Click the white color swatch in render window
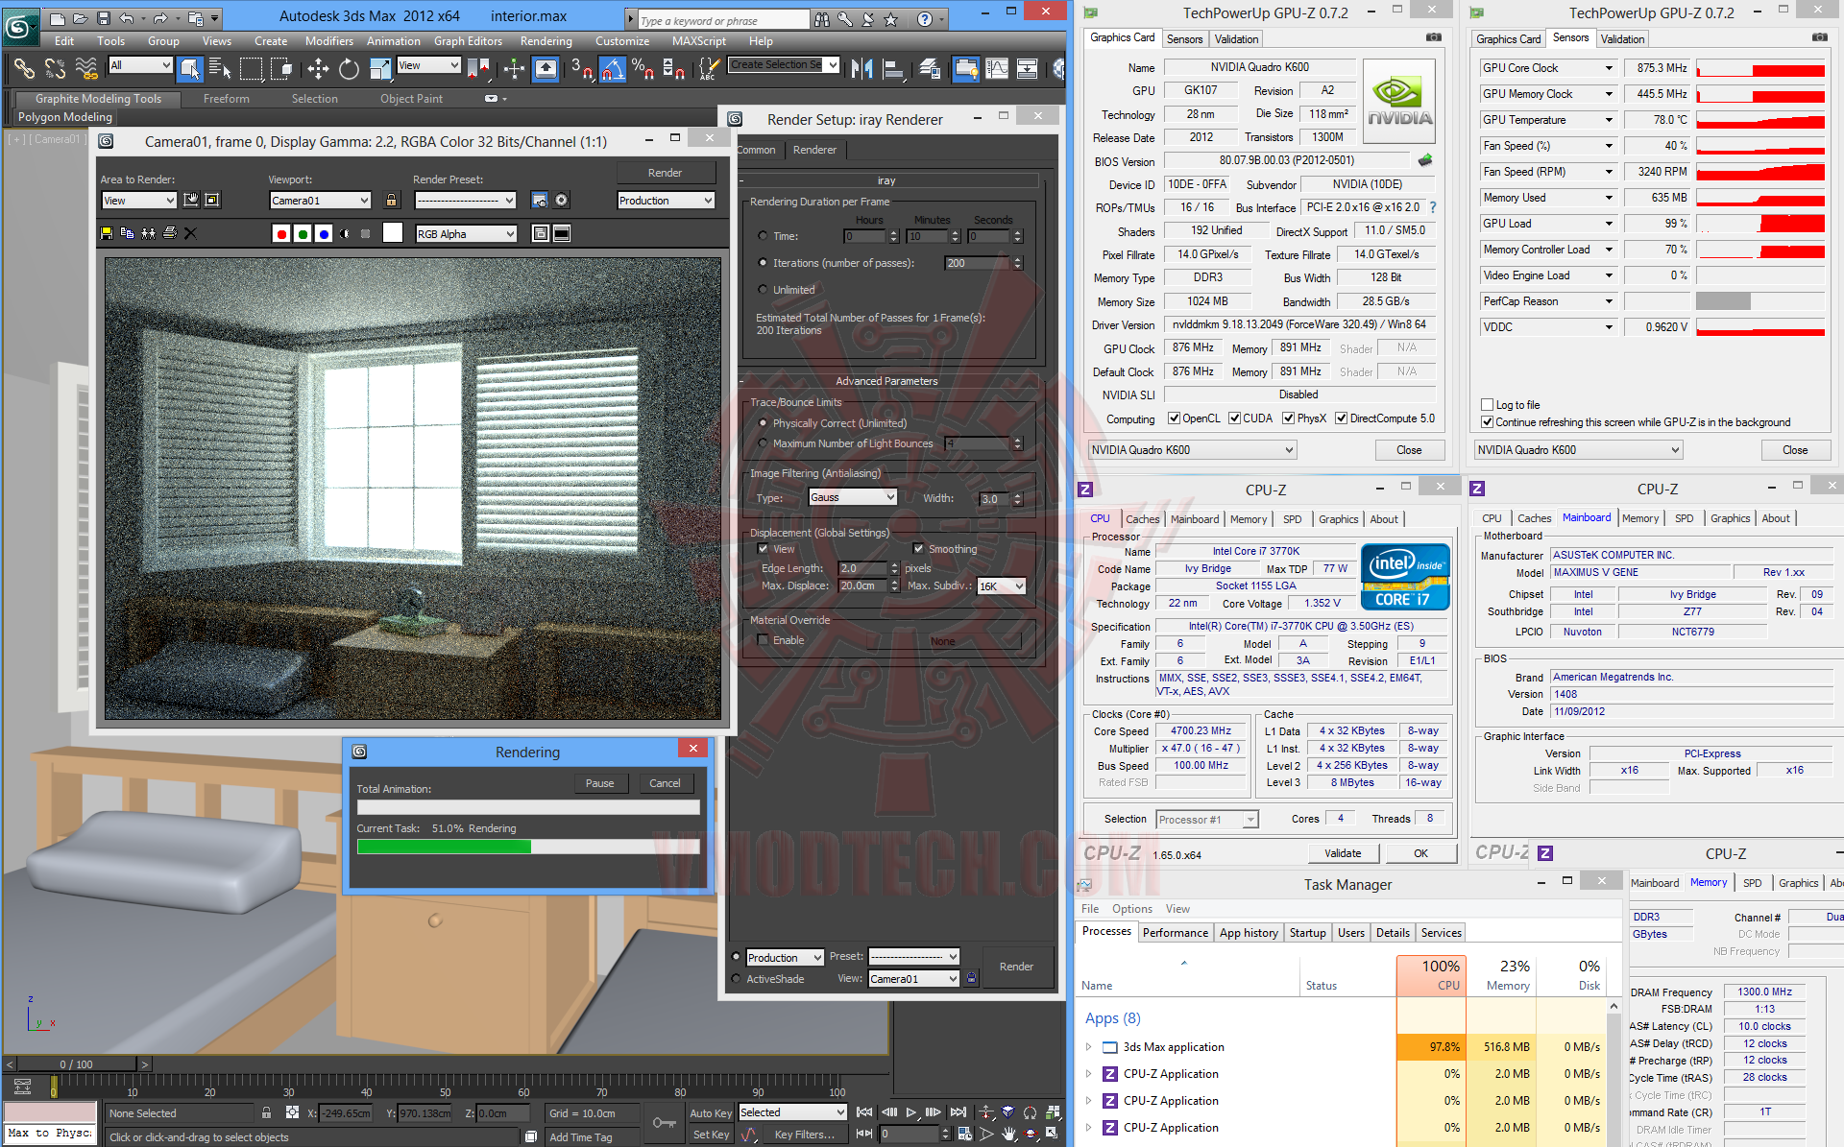 coord(393,233)
